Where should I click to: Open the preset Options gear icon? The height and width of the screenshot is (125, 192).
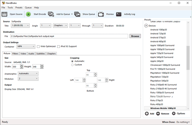pyautogui.click(x=174, y=113)
